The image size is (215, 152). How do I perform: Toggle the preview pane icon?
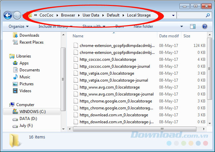point(193,26)
